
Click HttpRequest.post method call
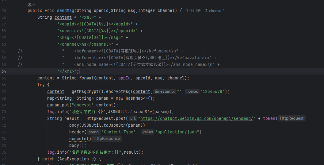(106, 118)
